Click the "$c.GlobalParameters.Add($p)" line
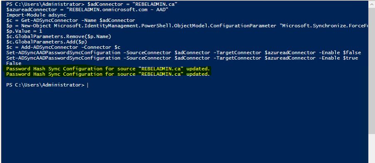This screenshot has width=375, height=163. [x=47, y=42]
